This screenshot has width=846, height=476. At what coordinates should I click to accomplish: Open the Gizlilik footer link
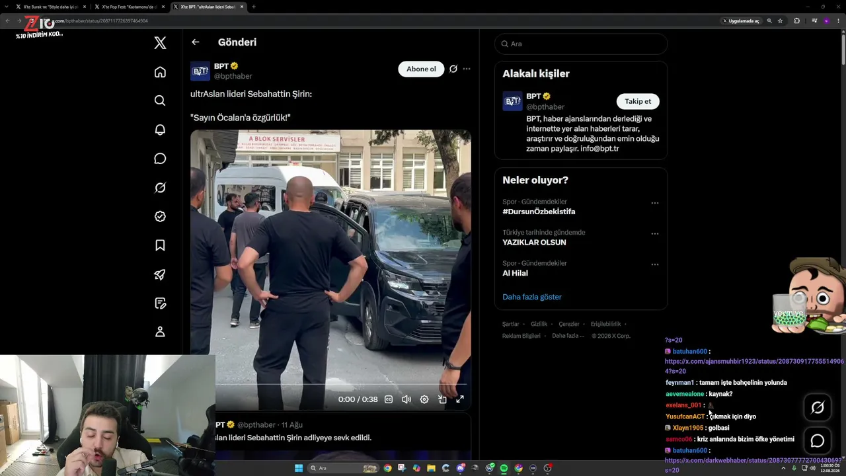point(539,324)
